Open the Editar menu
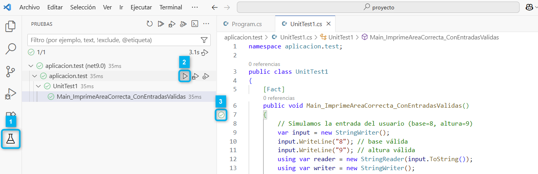This screenshot has width=538, height=174. (x=55, y=7)
